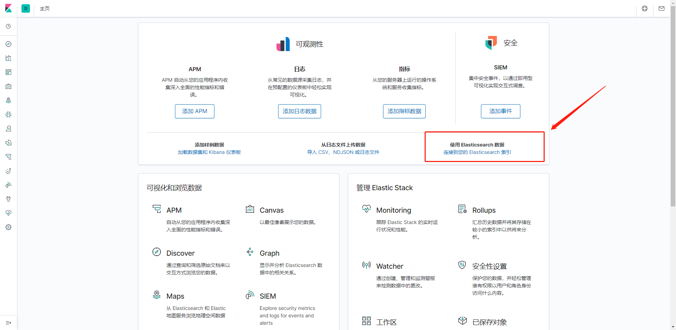The image size is (676, 330).
Task: Click the 可观测性 logo icon
Action: click(283, 44)
